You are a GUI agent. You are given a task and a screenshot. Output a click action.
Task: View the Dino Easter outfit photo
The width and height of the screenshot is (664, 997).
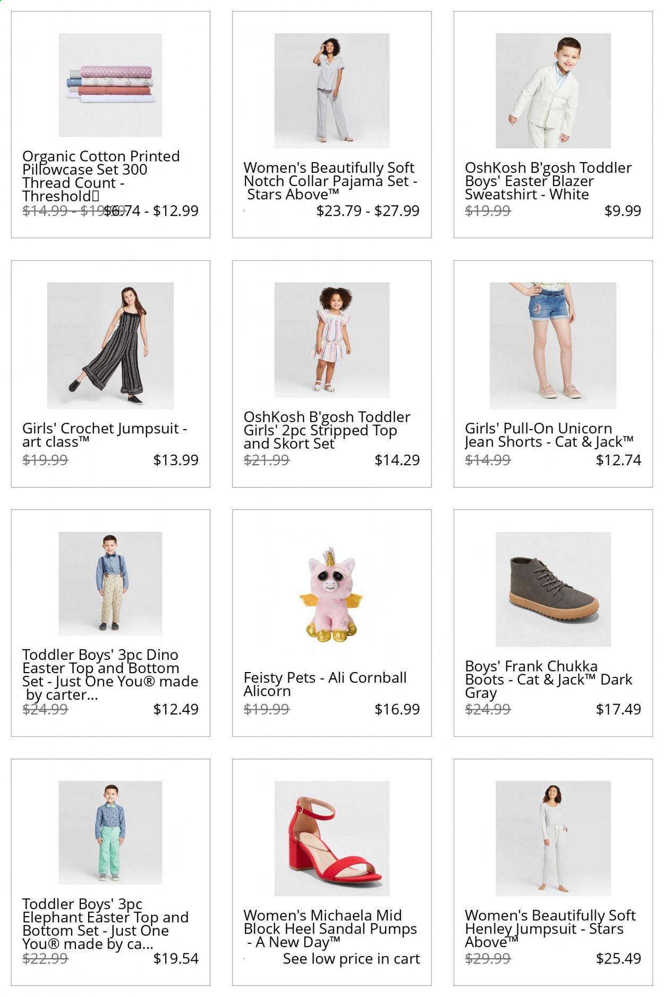110,583
